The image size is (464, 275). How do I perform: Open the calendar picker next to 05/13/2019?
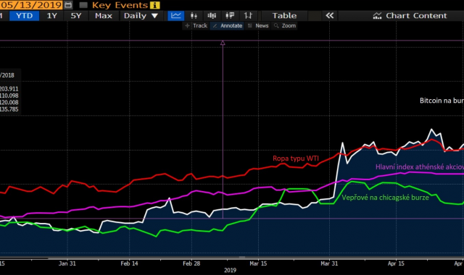click(x=68, y=5)
